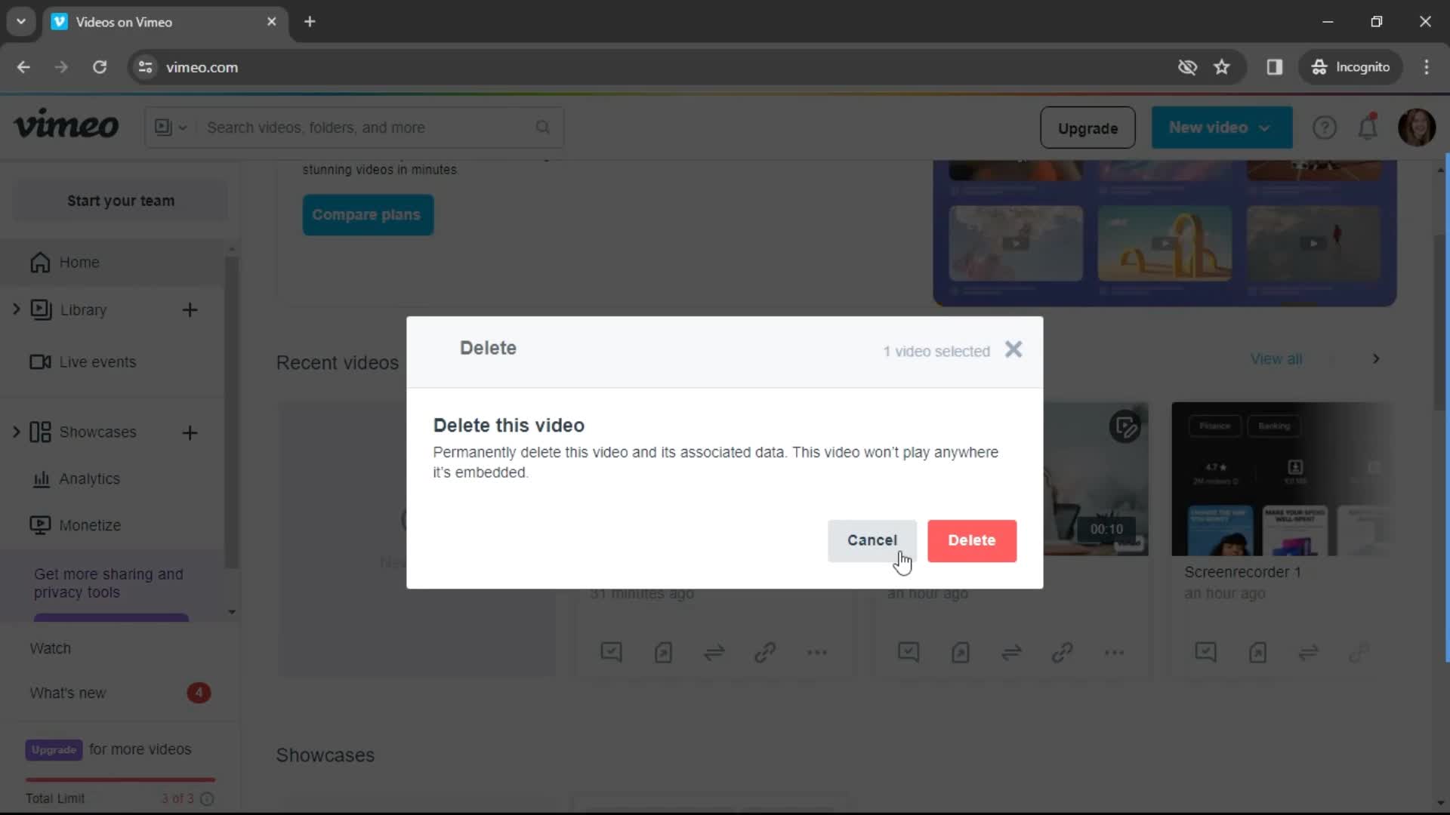
Task: Copy link icon on 31 minutes ago video
Action: point(765,653)
